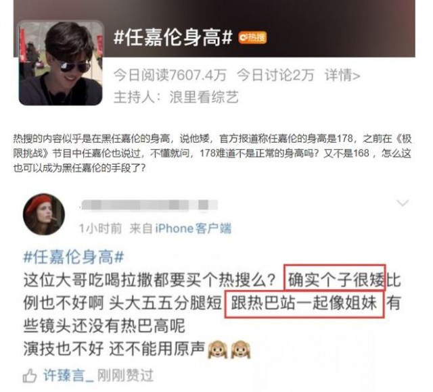The image size is (433, 392).
Task: Click the blurred username of the poster
Action: click(x=149, y=205)
